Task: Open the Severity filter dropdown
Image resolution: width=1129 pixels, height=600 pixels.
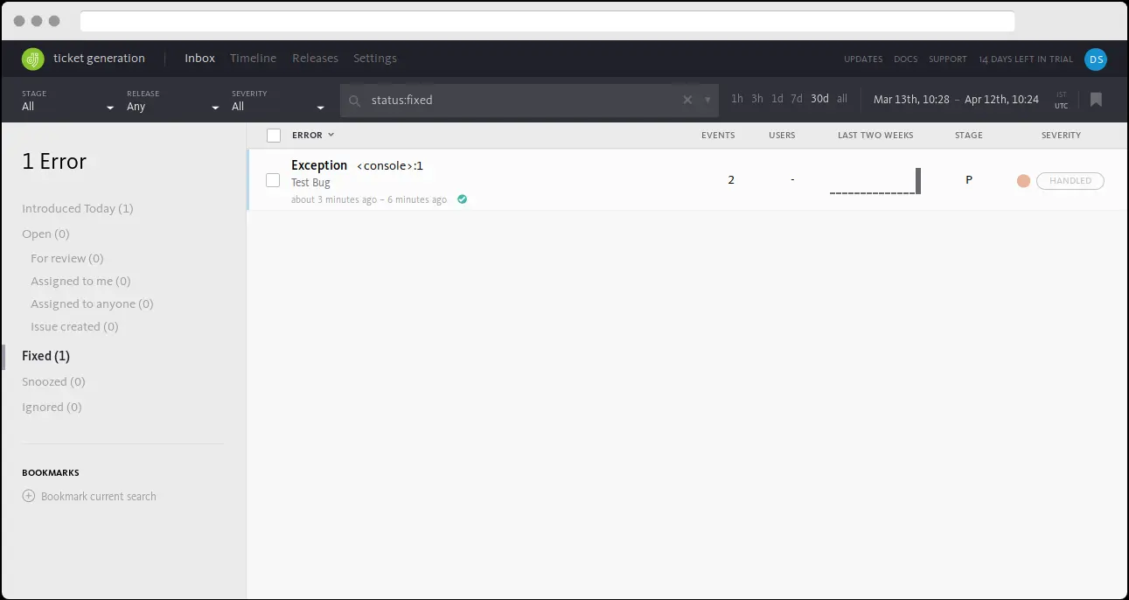Action: [x=278, y=101]
